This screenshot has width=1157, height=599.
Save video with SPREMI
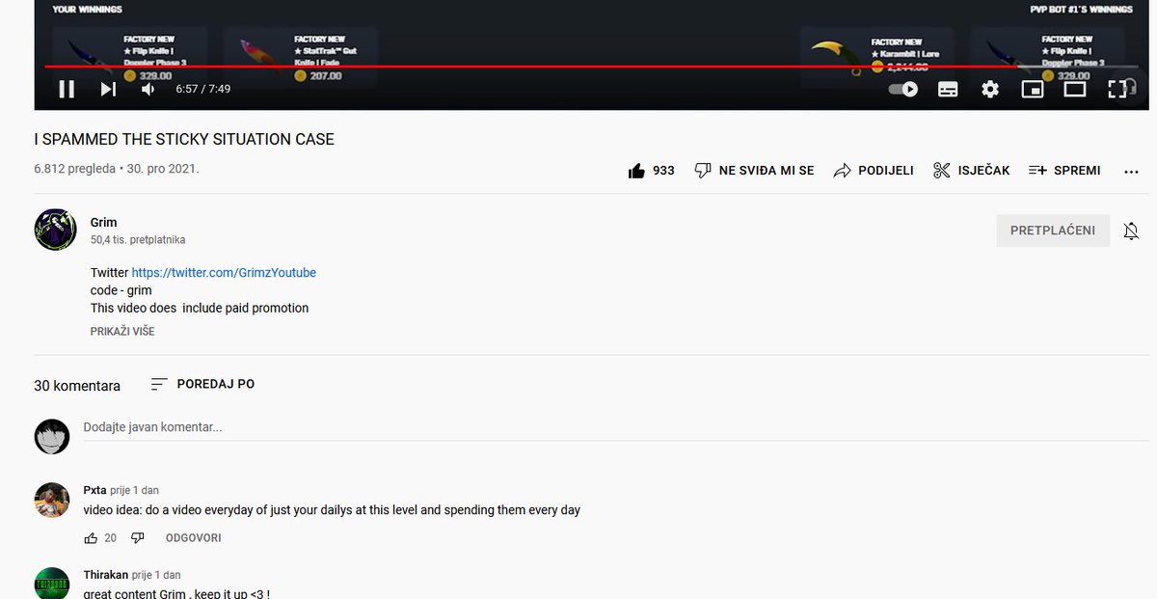[x=1064, y=170]
